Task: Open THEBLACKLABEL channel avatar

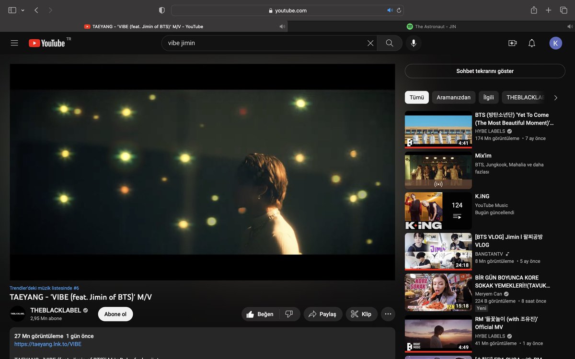Action: coord(17,314)
